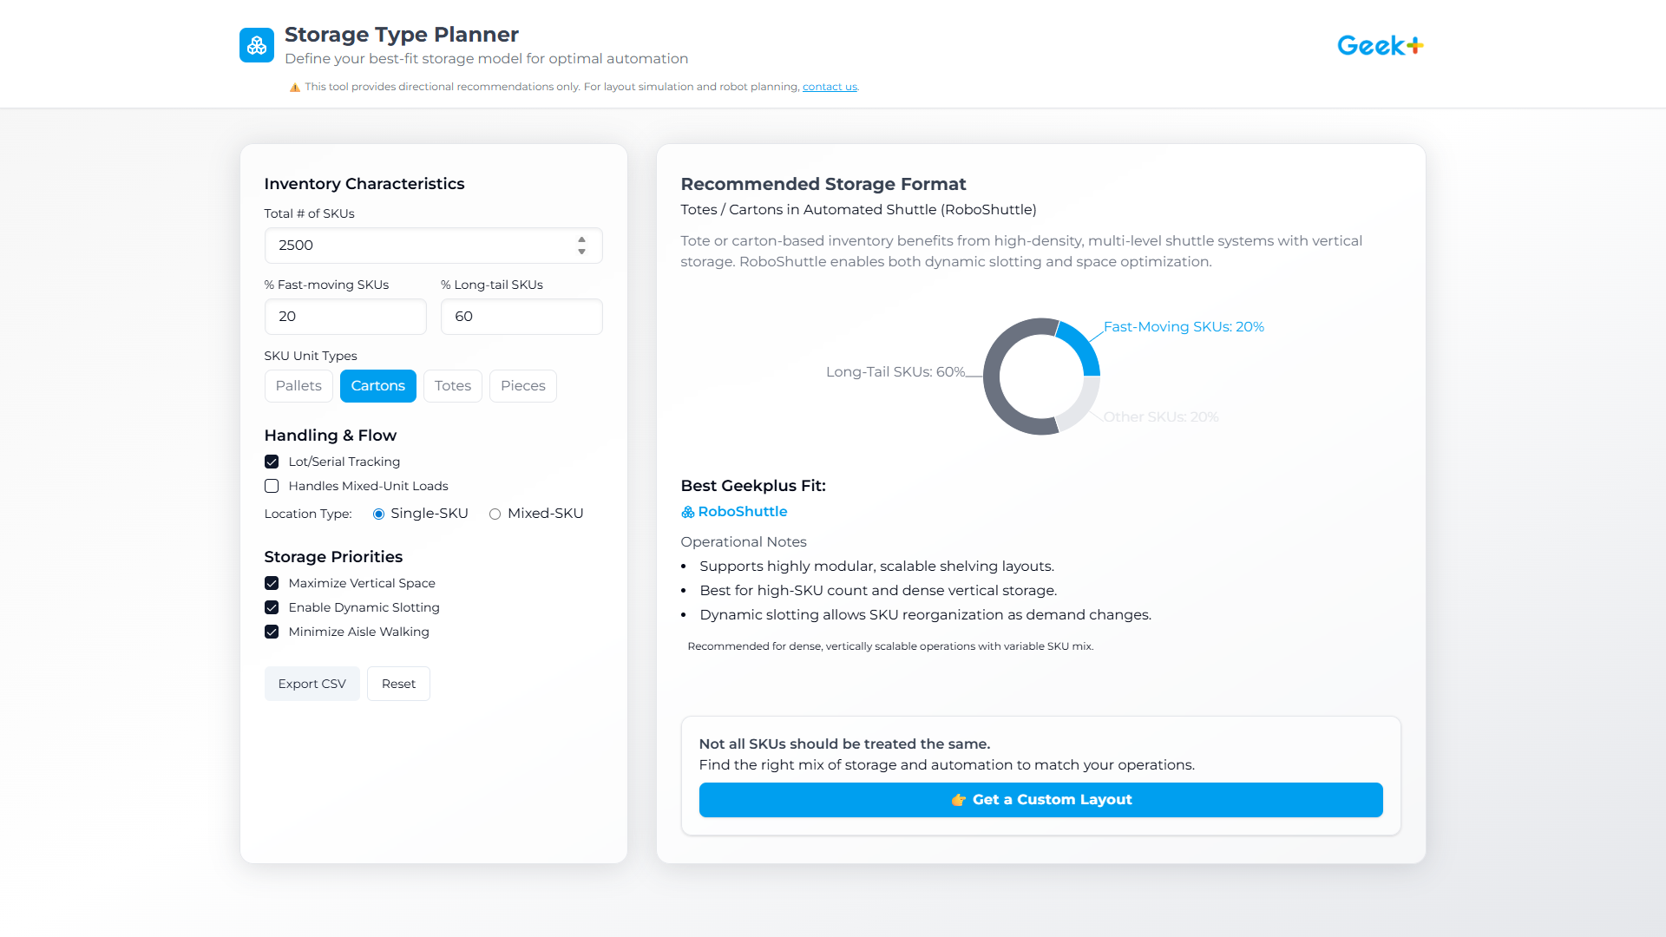Click the up arrow on Total SKUs input
The image size is (1666, 937).
pyautogui.click(x=581, y=240)
